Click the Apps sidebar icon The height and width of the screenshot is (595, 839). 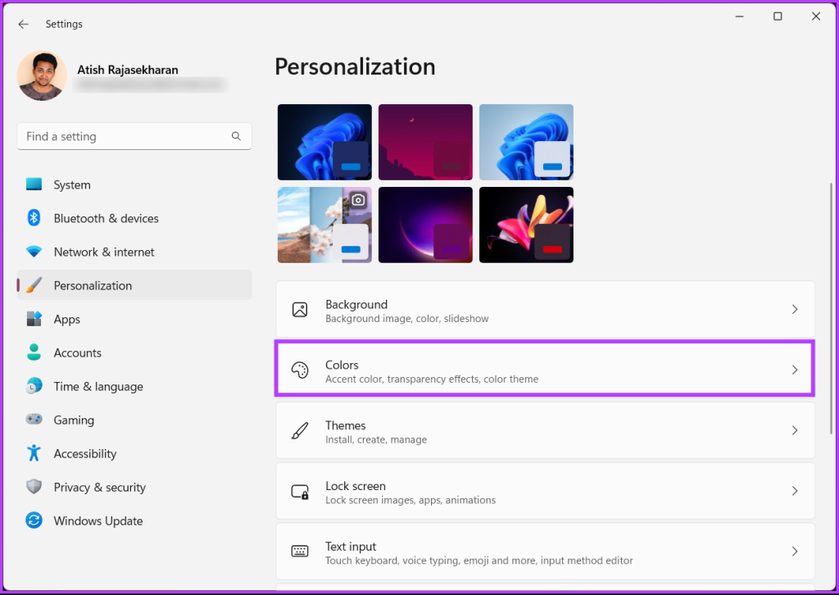[x=34, y=319]
